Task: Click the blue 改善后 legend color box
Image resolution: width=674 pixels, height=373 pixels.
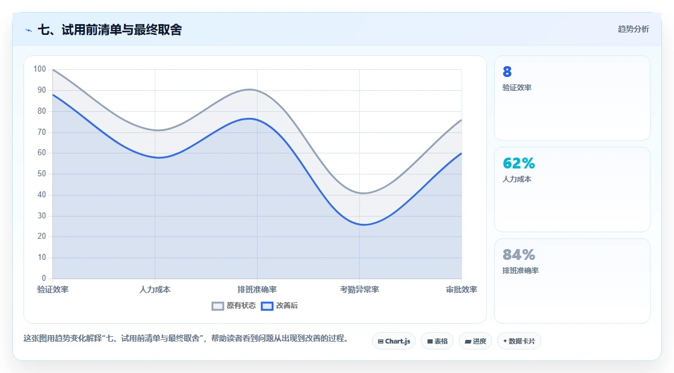Action: coord(267,306)
